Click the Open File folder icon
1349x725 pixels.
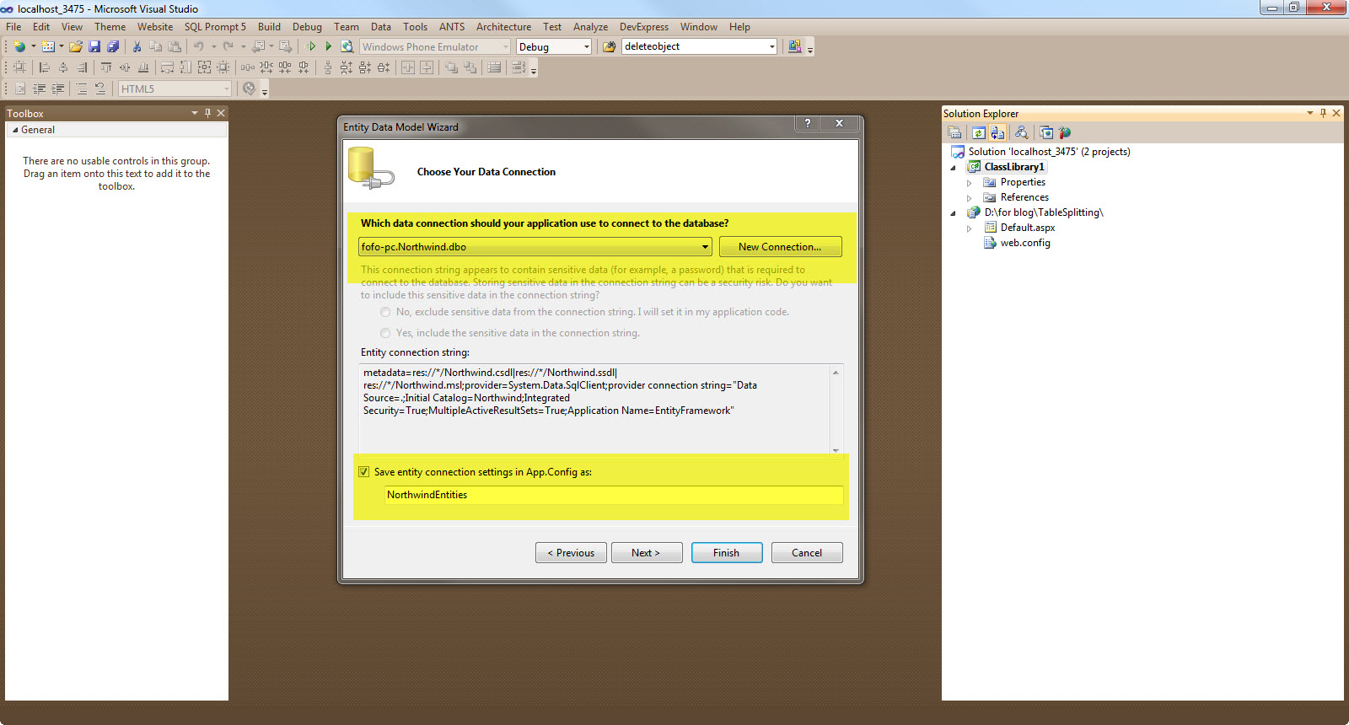(x=76, y=46)
